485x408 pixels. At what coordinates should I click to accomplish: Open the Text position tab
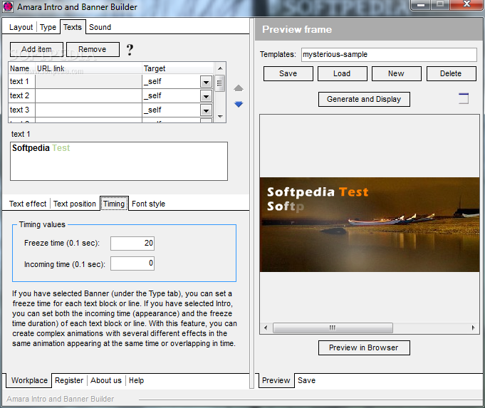point(75,204)
